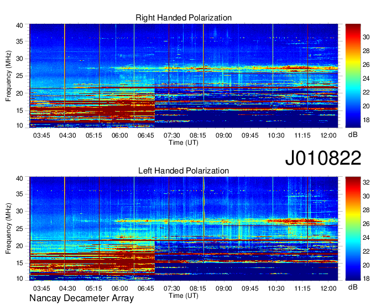
Task: Select the "J010822" observation label
Action: pyautogui.click(x=323, y=158)
